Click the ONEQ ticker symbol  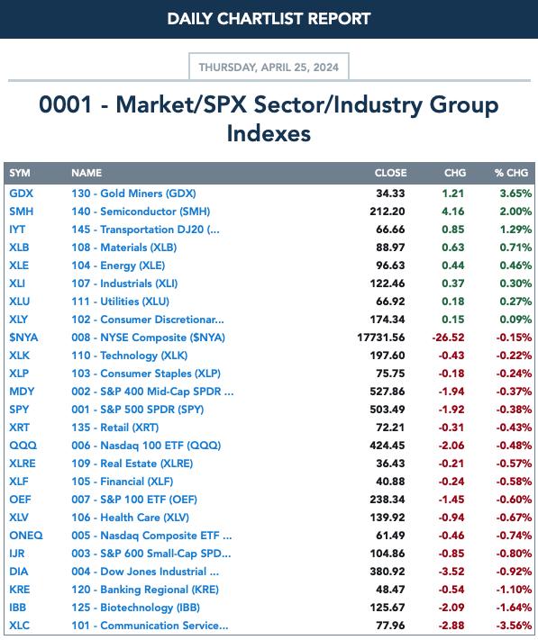(26, 536)
